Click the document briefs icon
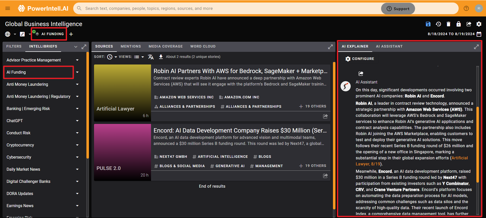Image resolution: width=486 pixels, height=218 pixels. 22,34
